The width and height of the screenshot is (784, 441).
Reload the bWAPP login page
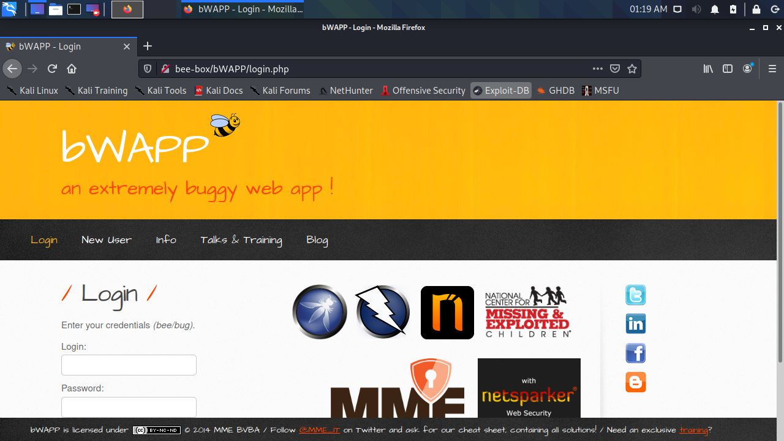(x=52, y=69)
